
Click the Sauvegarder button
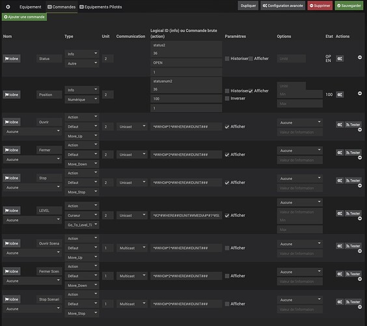349,6
